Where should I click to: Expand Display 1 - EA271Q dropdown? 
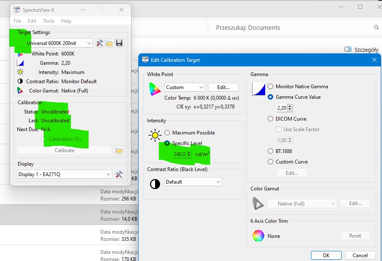[x=64, y=174]
